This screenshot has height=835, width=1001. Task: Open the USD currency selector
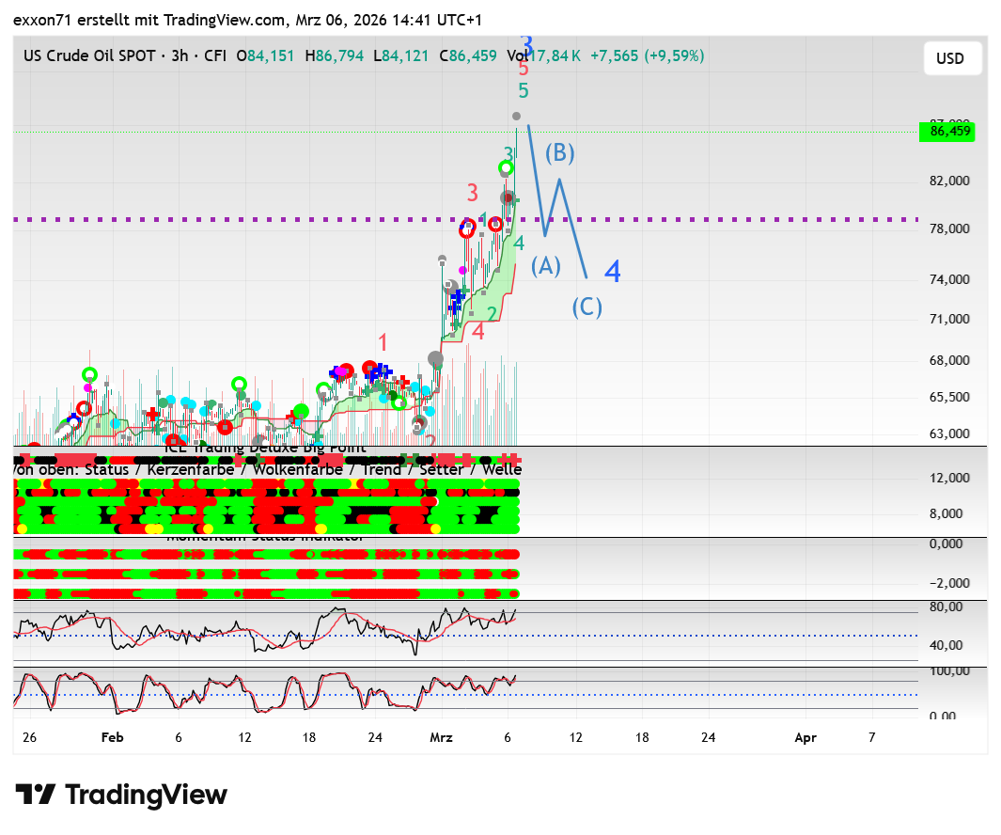950,58
